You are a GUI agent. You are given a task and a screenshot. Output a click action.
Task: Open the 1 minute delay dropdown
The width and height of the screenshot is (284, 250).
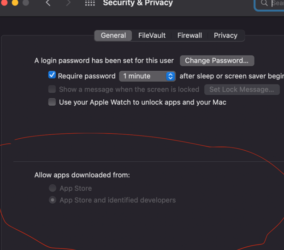[x=147, y=76]
